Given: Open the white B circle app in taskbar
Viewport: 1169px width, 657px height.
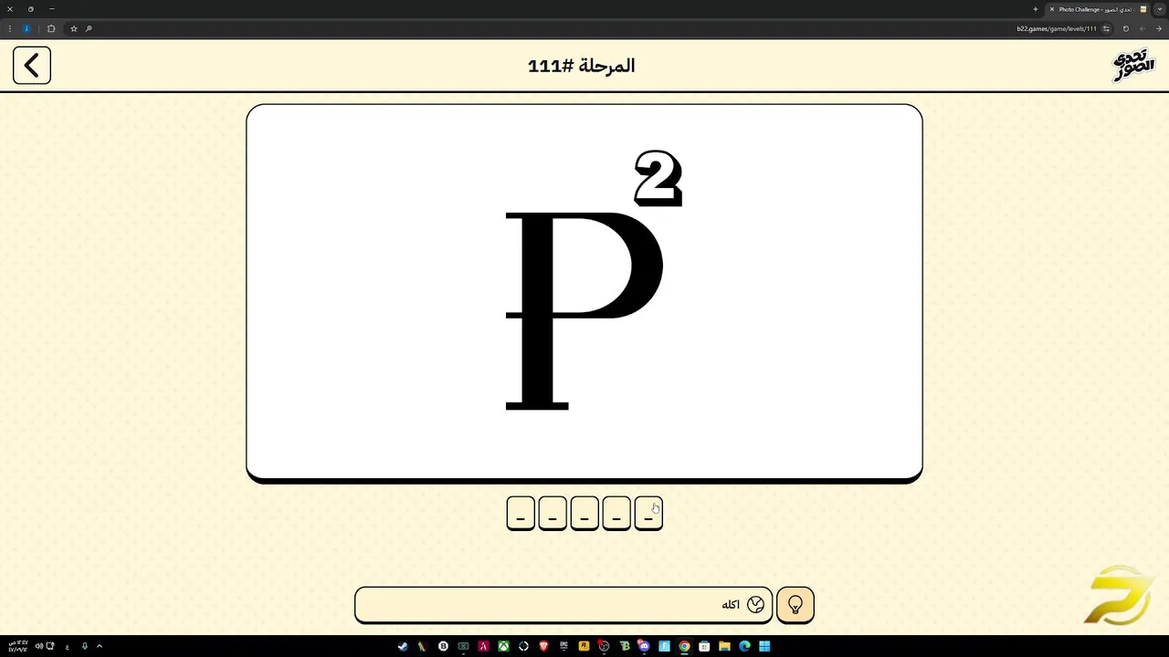Looking at the screenshot, I should [x=443, y=646].
